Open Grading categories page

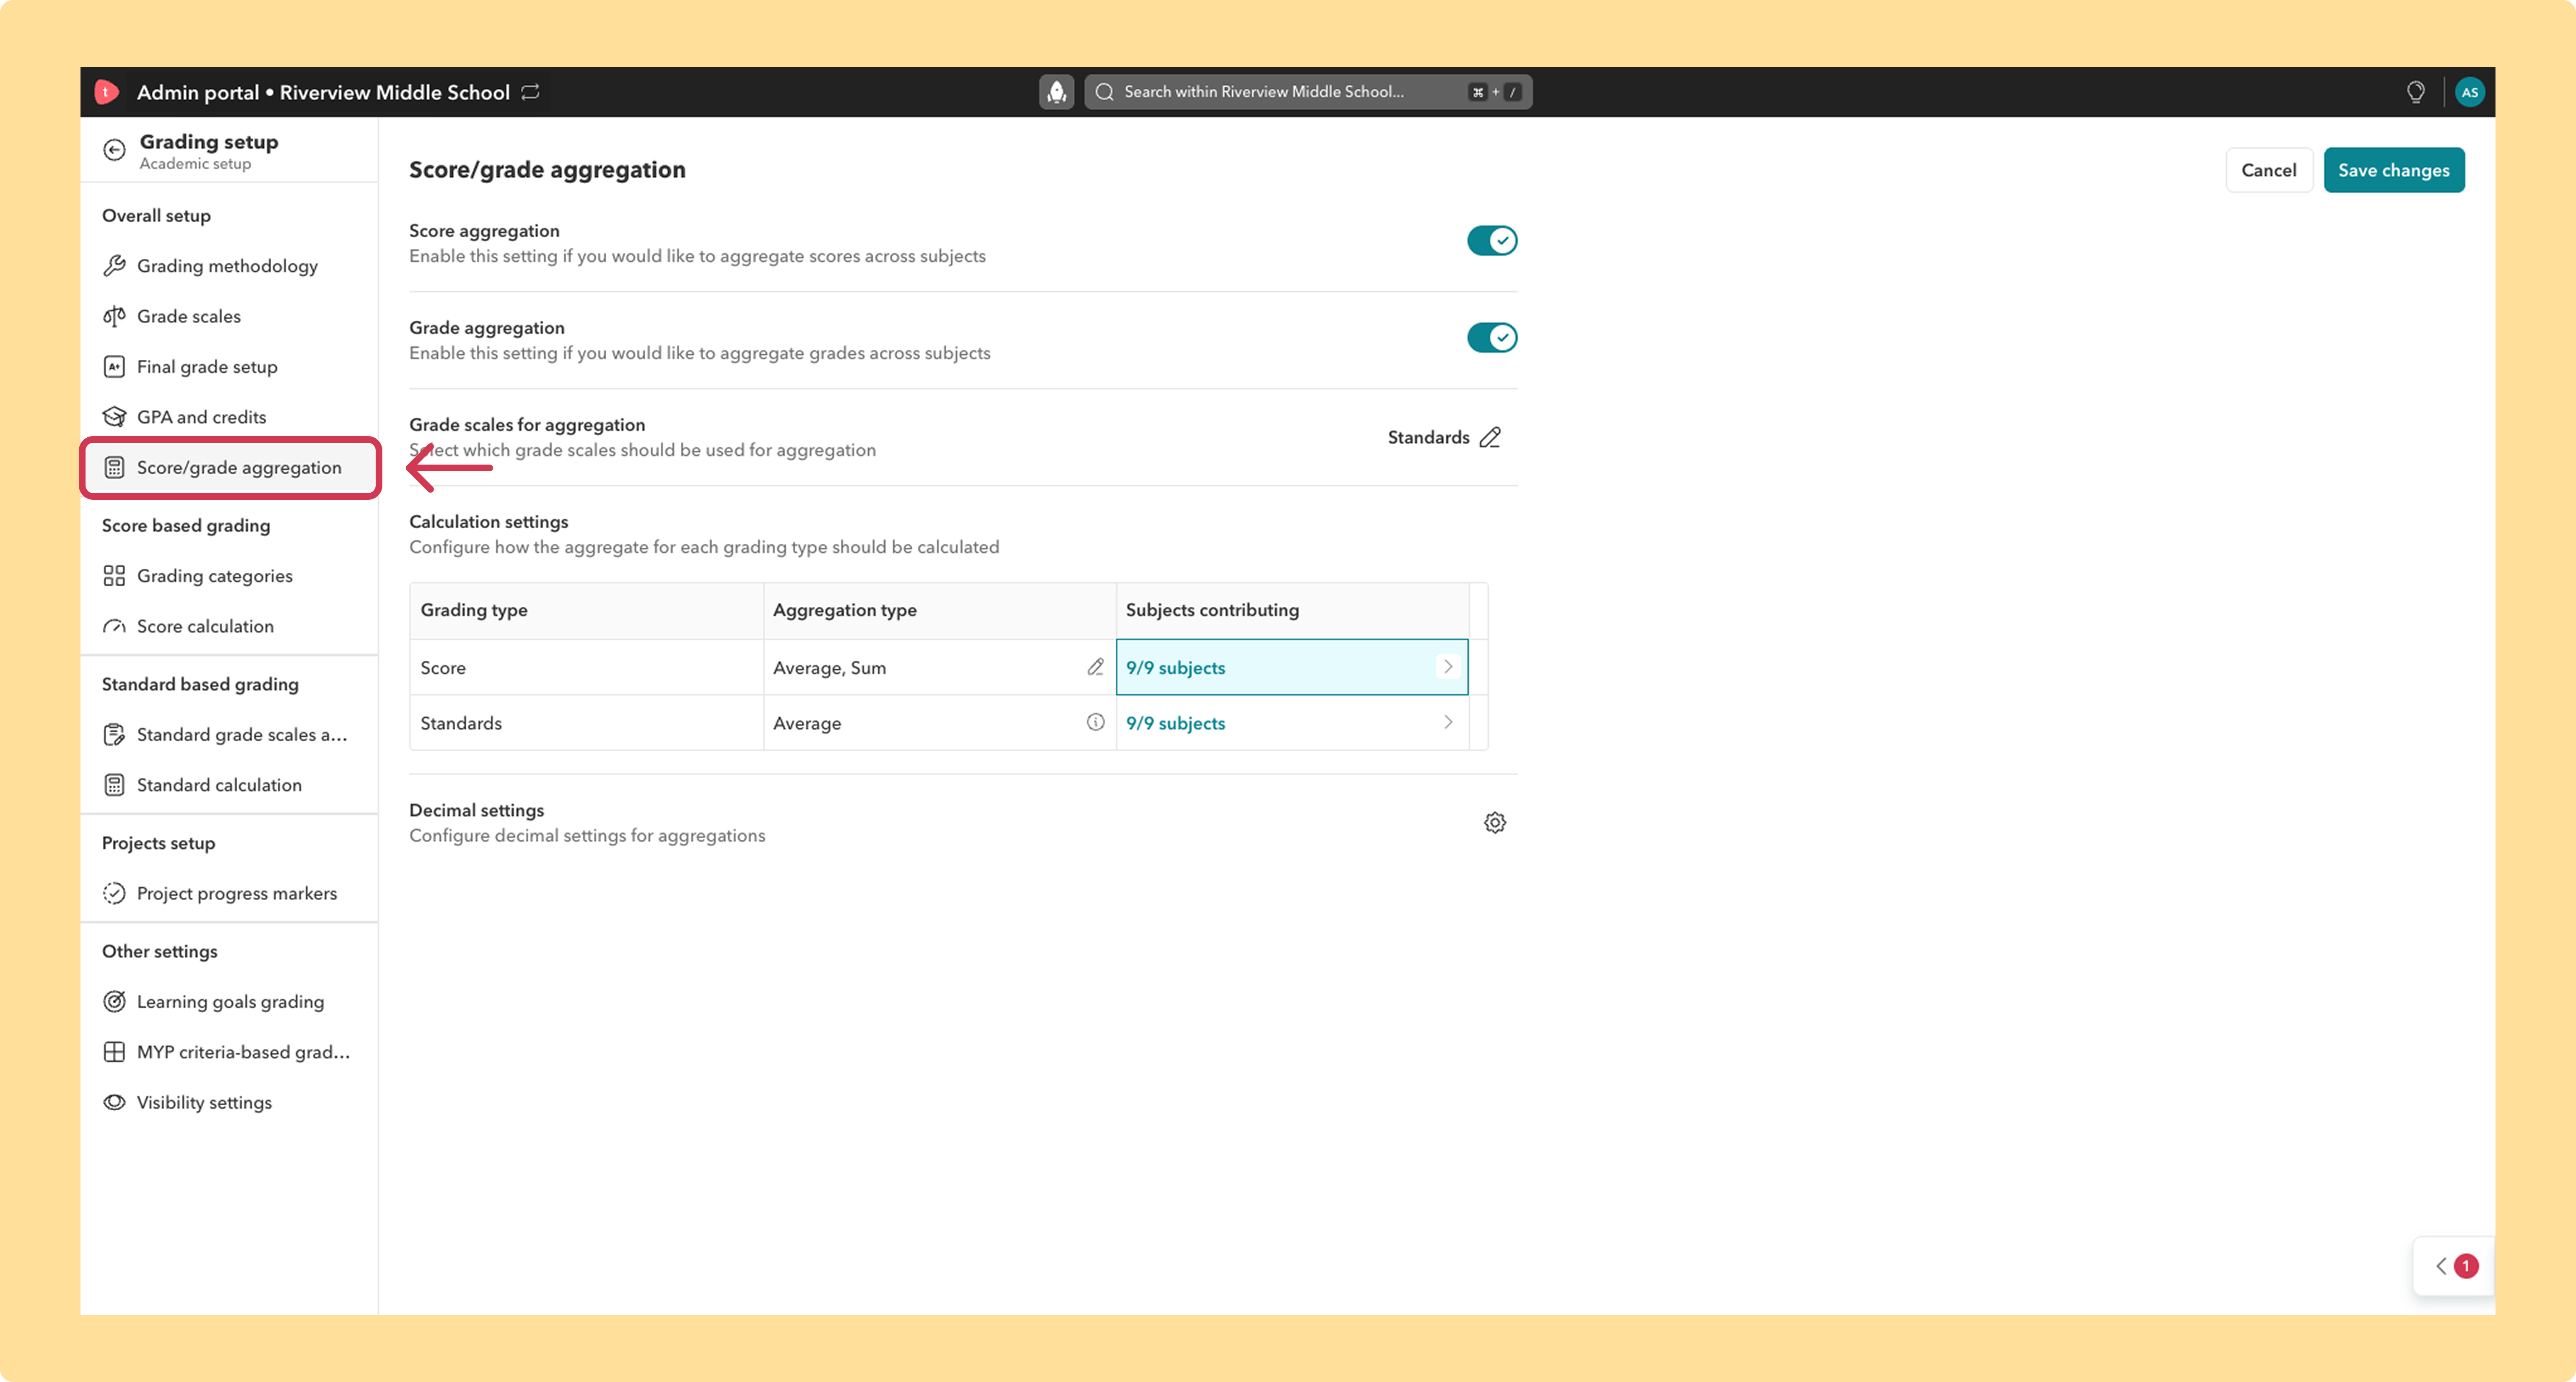(229, 576)
